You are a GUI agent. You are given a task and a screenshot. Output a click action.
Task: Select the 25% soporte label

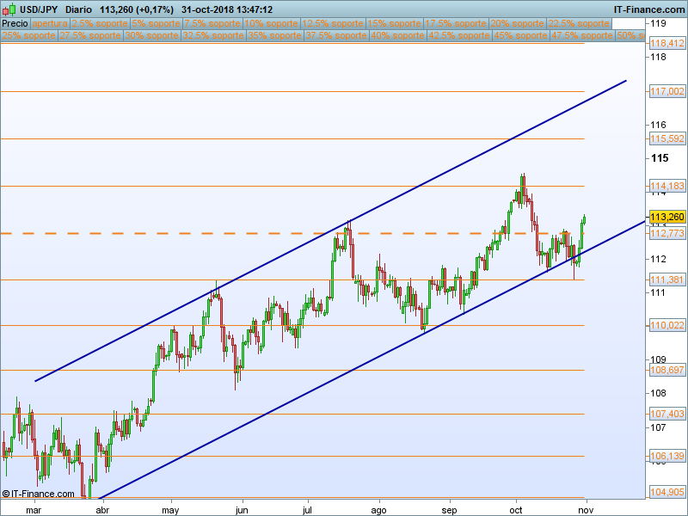[30, 36]
